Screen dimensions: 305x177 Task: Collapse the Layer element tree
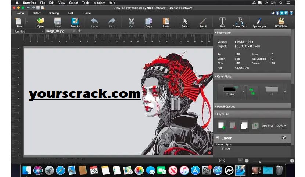(217, 137)
